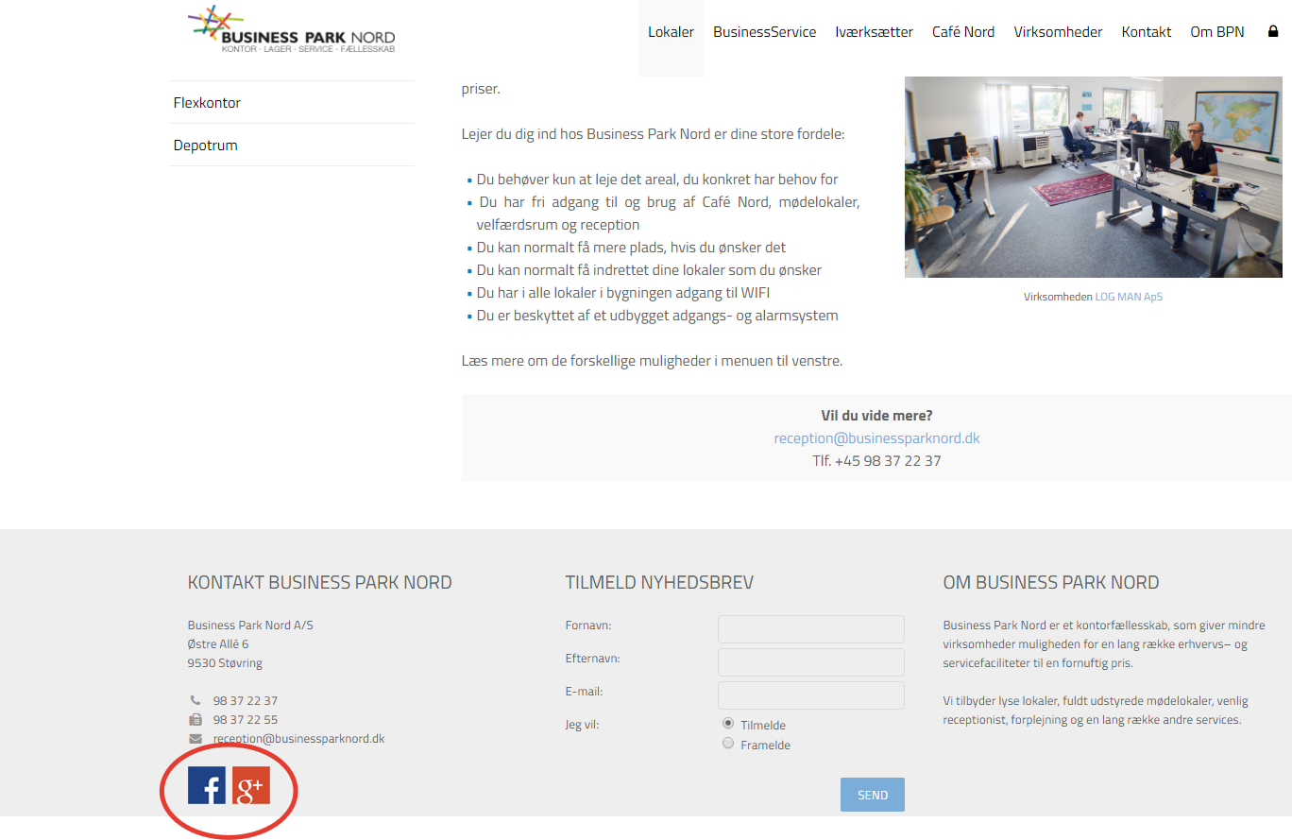The width and height of the screenshot is (1292, 840).
Task: Select the Framelde radio button
Action: [728, 744]
